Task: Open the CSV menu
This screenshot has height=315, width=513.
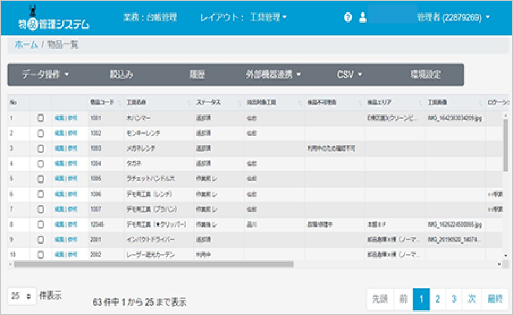Action: click(x=350, y=75)
